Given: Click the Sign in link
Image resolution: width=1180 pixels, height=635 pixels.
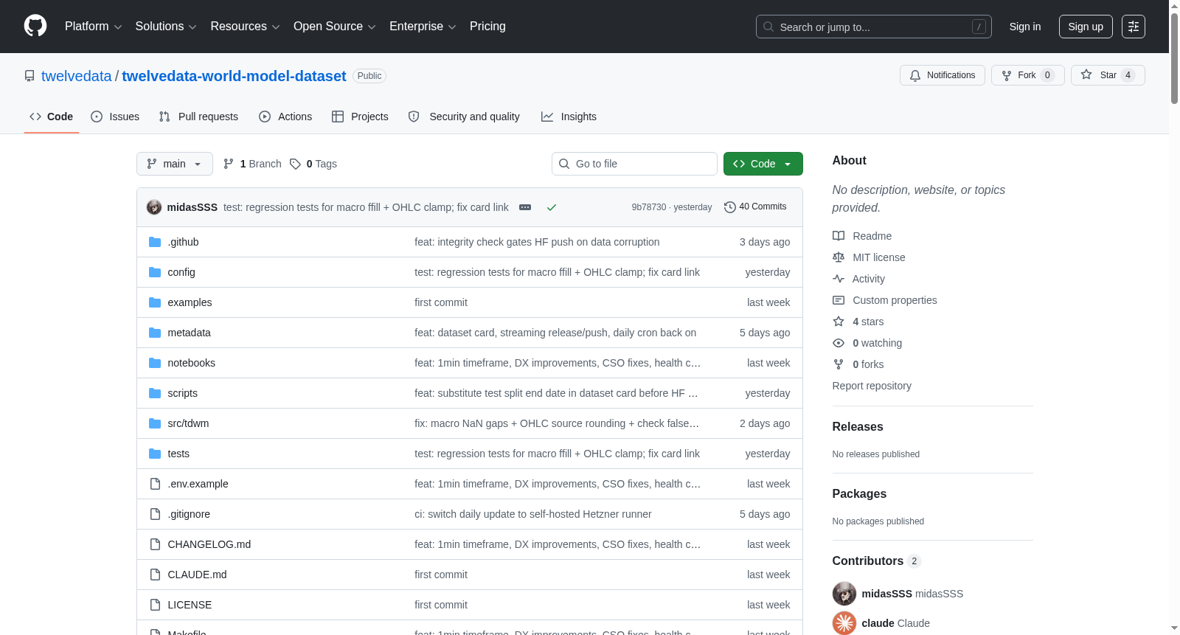Looking at the screenshot, I should coord(1025,27).
